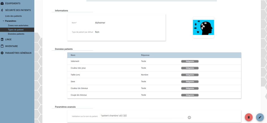Image resolution: width=267 pixels, height=123 pixels.
Task: Click the Paramètres généraux gear icon
Action: pos(2,53)
